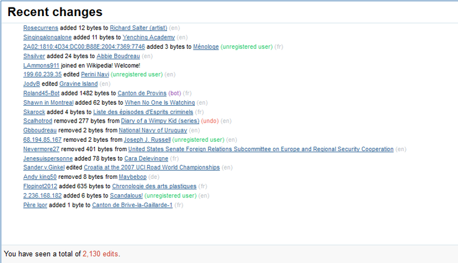Open the Abbie Boudreau article
458x263 pixels.
pos(119,56)
